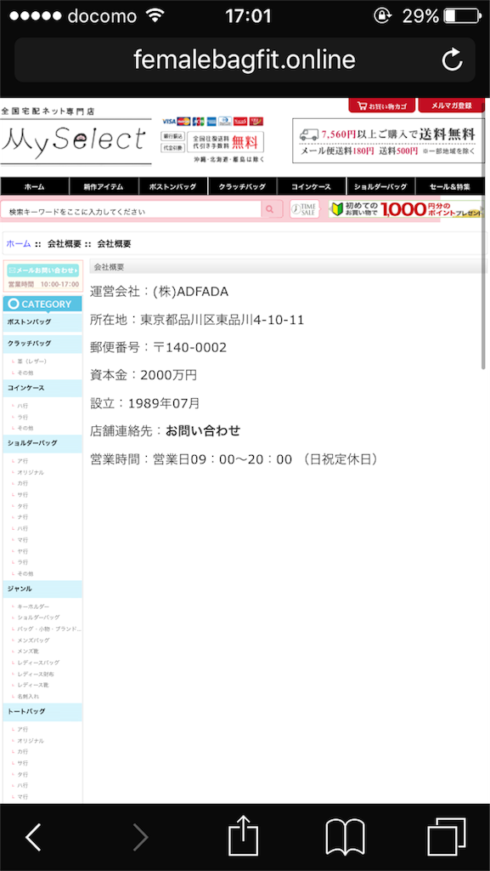Click the 無料 free COD fee banner

pos(226,142)
